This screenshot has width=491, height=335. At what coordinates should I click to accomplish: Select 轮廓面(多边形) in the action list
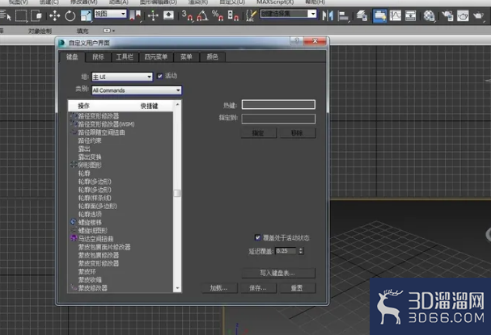point(97,206)
